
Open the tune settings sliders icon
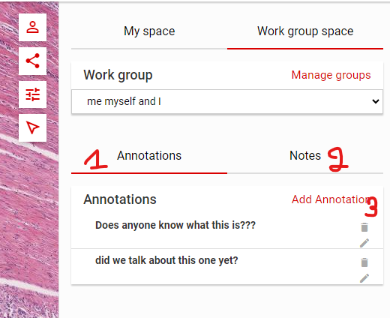tap(32, 94)
